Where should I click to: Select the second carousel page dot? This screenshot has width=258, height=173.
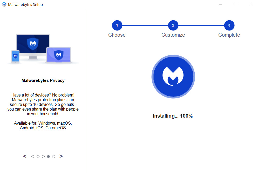pos(38,157)
